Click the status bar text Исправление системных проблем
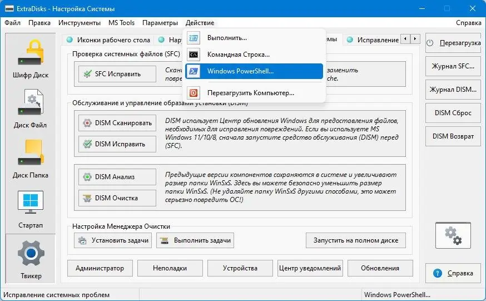Image resolution: width=486 pixels, height=301 pixels. (x=56, y=295)
